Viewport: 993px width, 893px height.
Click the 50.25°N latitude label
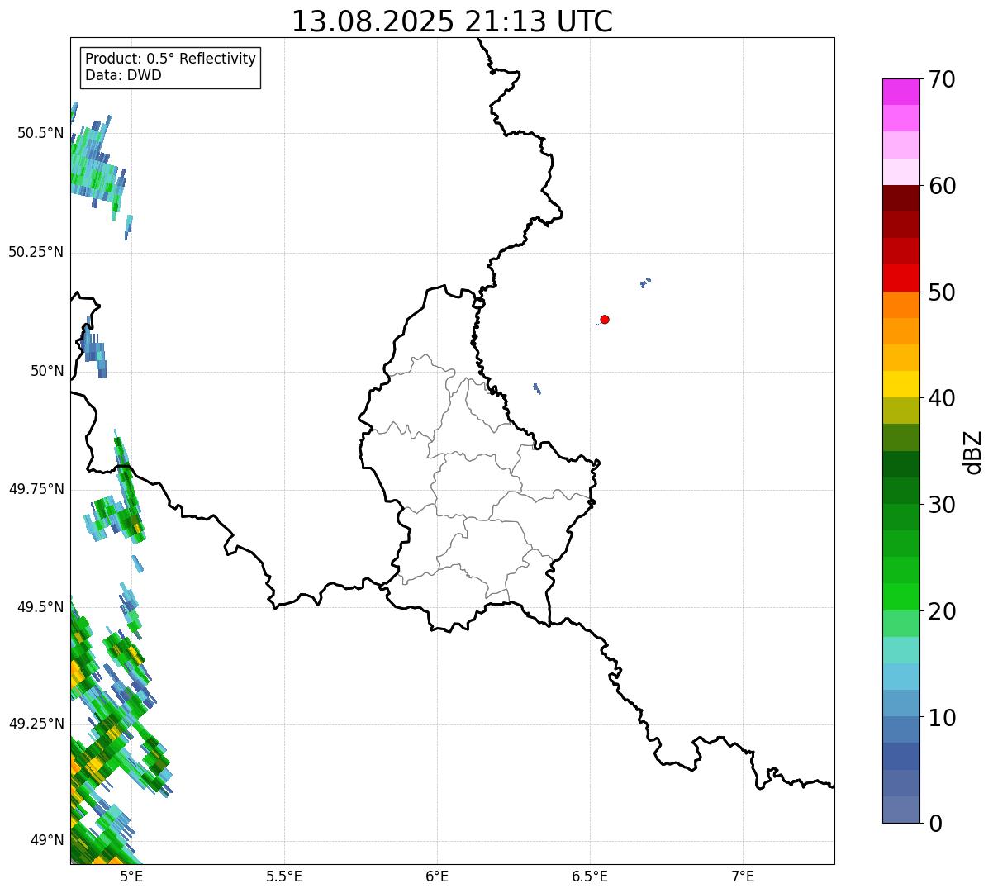pyautogui.click(x=36, y=252)
